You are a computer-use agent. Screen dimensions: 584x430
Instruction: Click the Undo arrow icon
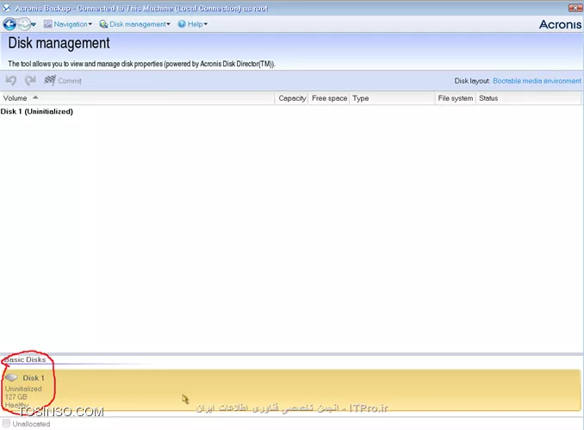coord(11,80)
